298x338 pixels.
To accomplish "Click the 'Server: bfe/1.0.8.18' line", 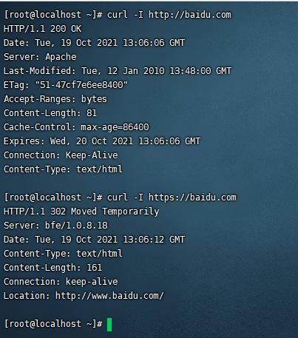I will coord(55,226).
